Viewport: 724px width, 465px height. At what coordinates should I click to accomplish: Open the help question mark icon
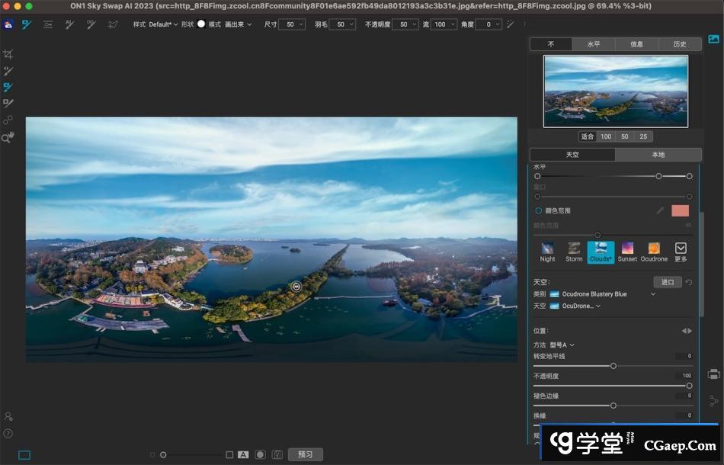tap(8, 434)
